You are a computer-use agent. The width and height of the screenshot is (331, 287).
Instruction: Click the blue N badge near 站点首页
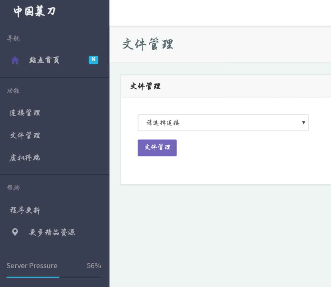click(94, 60)
